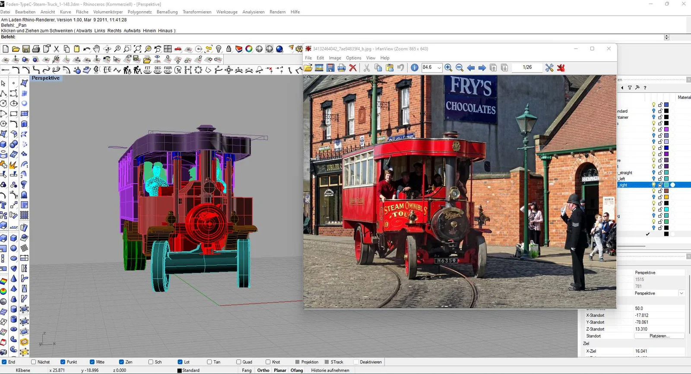Click the red car icon in Rhino toolbar

(x=178, y=49)
